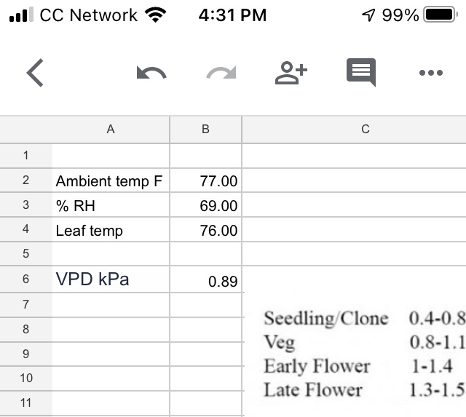Select the VPD kPa label cell
This screenshot has width=466, height=417.
[x=111, y=279]
